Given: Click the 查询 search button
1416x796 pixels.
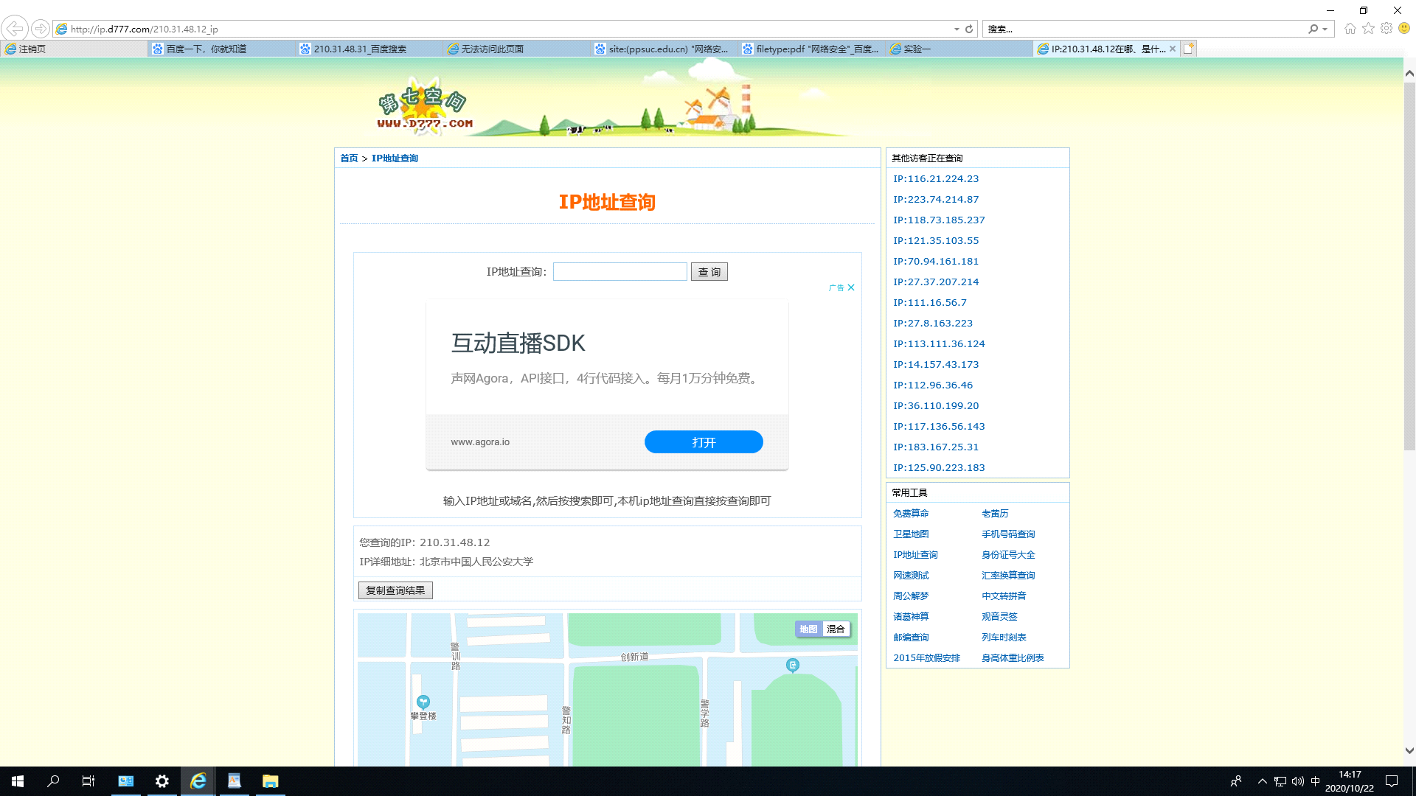Looking at the screenshot, I should 709,272.
